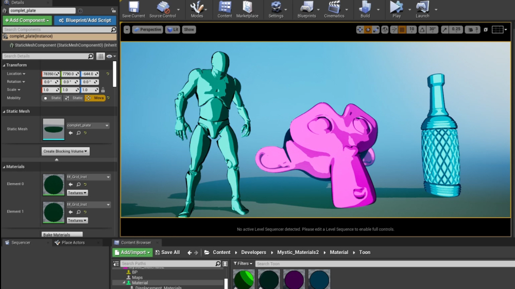Click the Add Component button

(27, 21)
